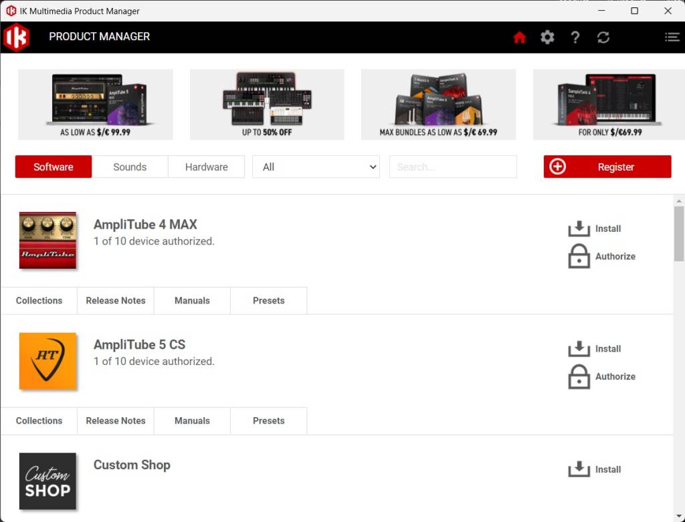The width and height of the screenshot is (685, 522).
Task: Click the padlock Authorize icon for AmpliTube 5 CS
Action: coord(579,376)
